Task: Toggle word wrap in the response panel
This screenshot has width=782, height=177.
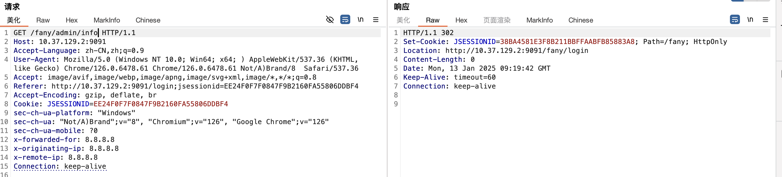Action: [x=735, y=20]
